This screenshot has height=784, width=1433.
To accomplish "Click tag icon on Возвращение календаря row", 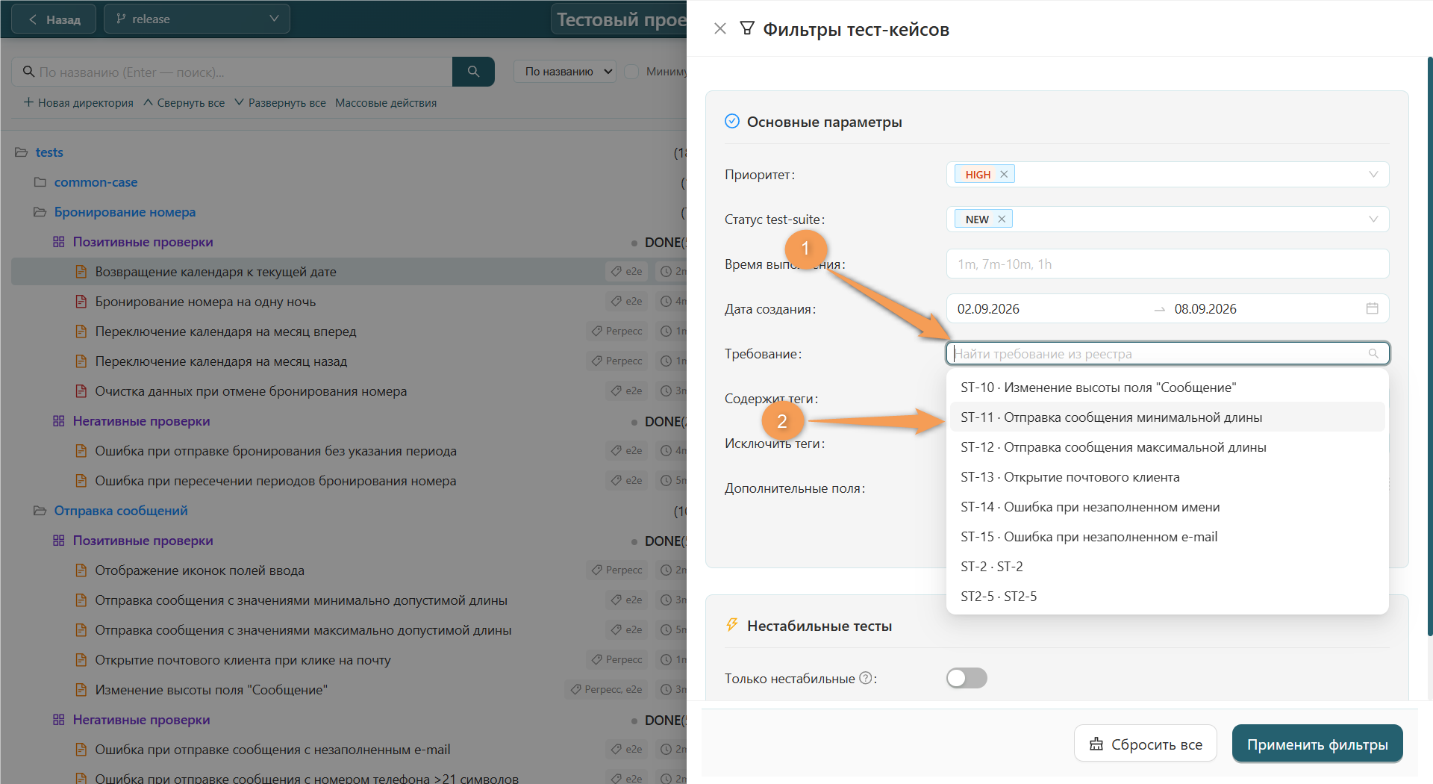I will [616, 271].
